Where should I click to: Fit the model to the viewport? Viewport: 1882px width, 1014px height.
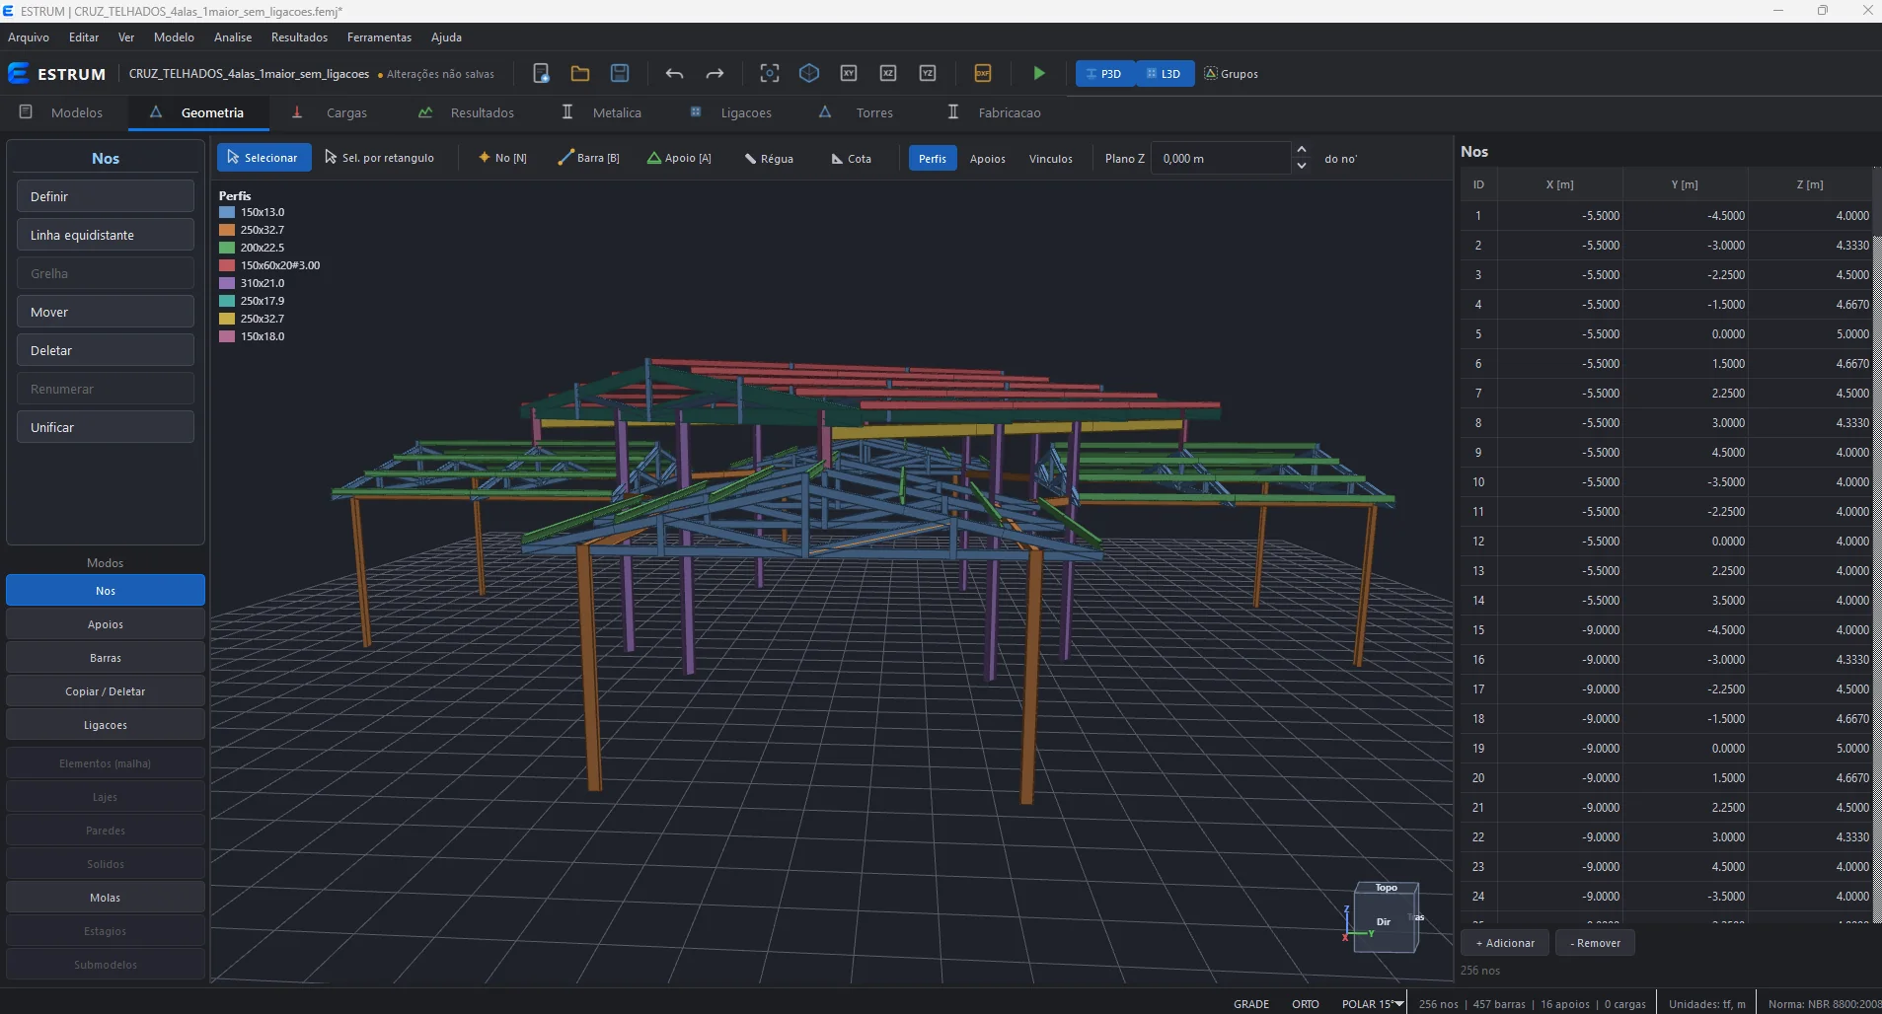pos(770,73)
